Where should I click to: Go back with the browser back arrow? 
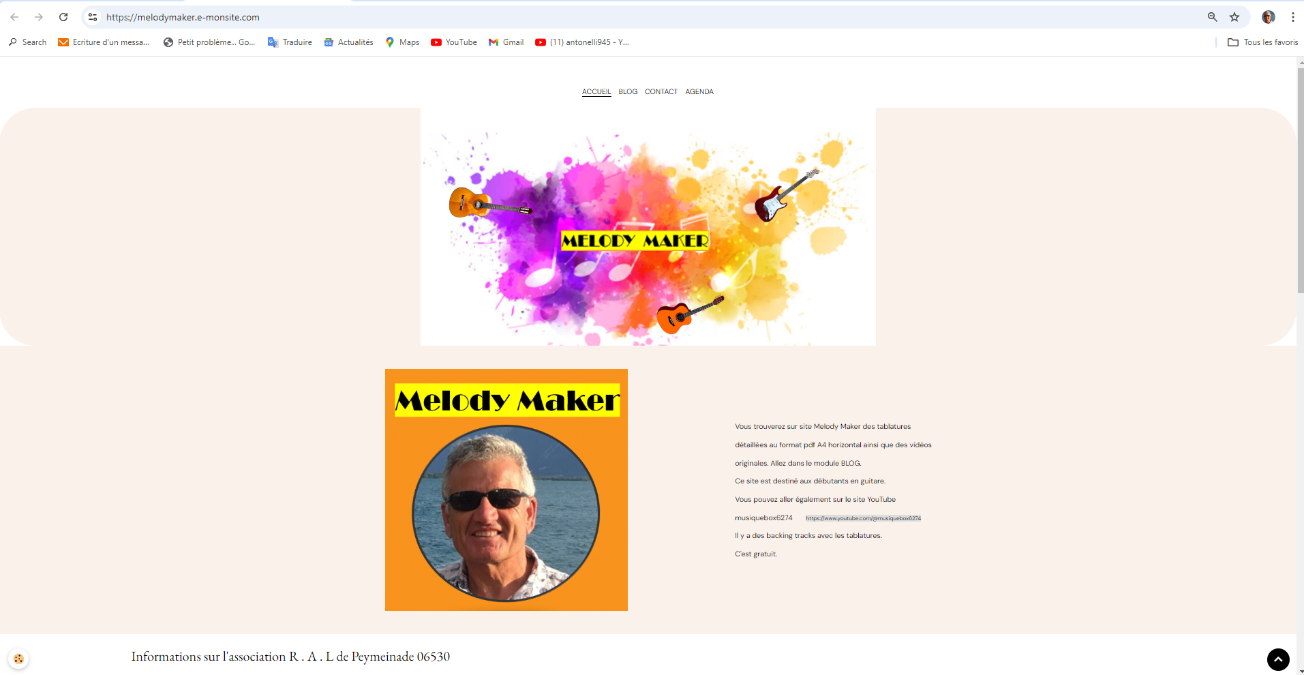(14, 17)
